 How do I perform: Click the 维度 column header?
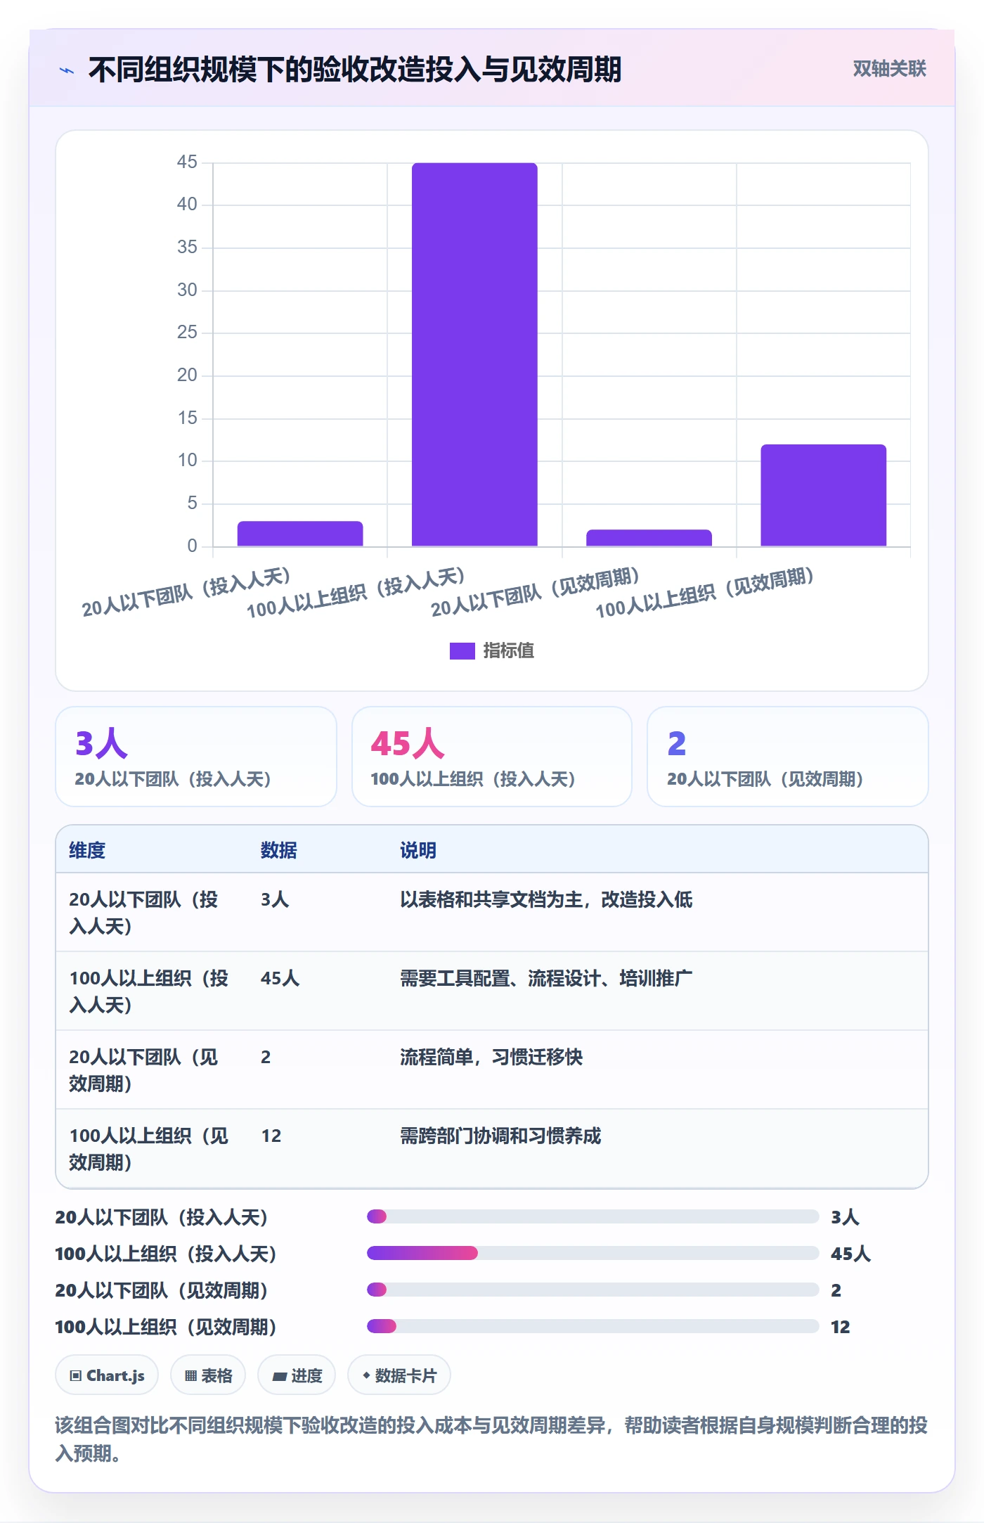[x=87, y=850]
